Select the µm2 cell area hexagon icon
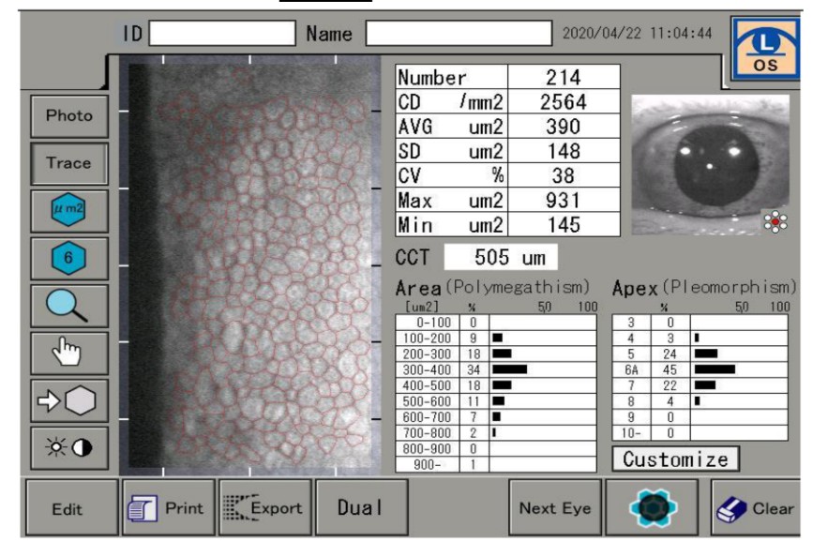Image resolution: width=828 pixels, height=557 pixels. pos(69,210)
